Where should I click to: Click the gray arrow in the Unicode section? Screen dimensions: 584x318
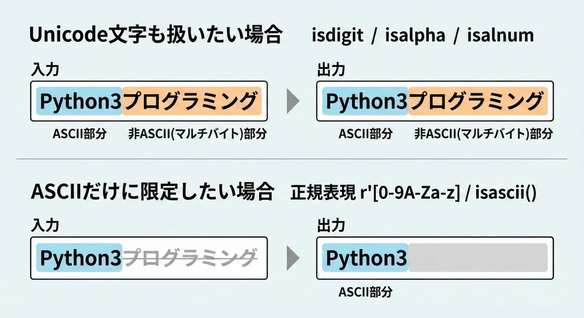pyautogui.click(x=293, y=101)
